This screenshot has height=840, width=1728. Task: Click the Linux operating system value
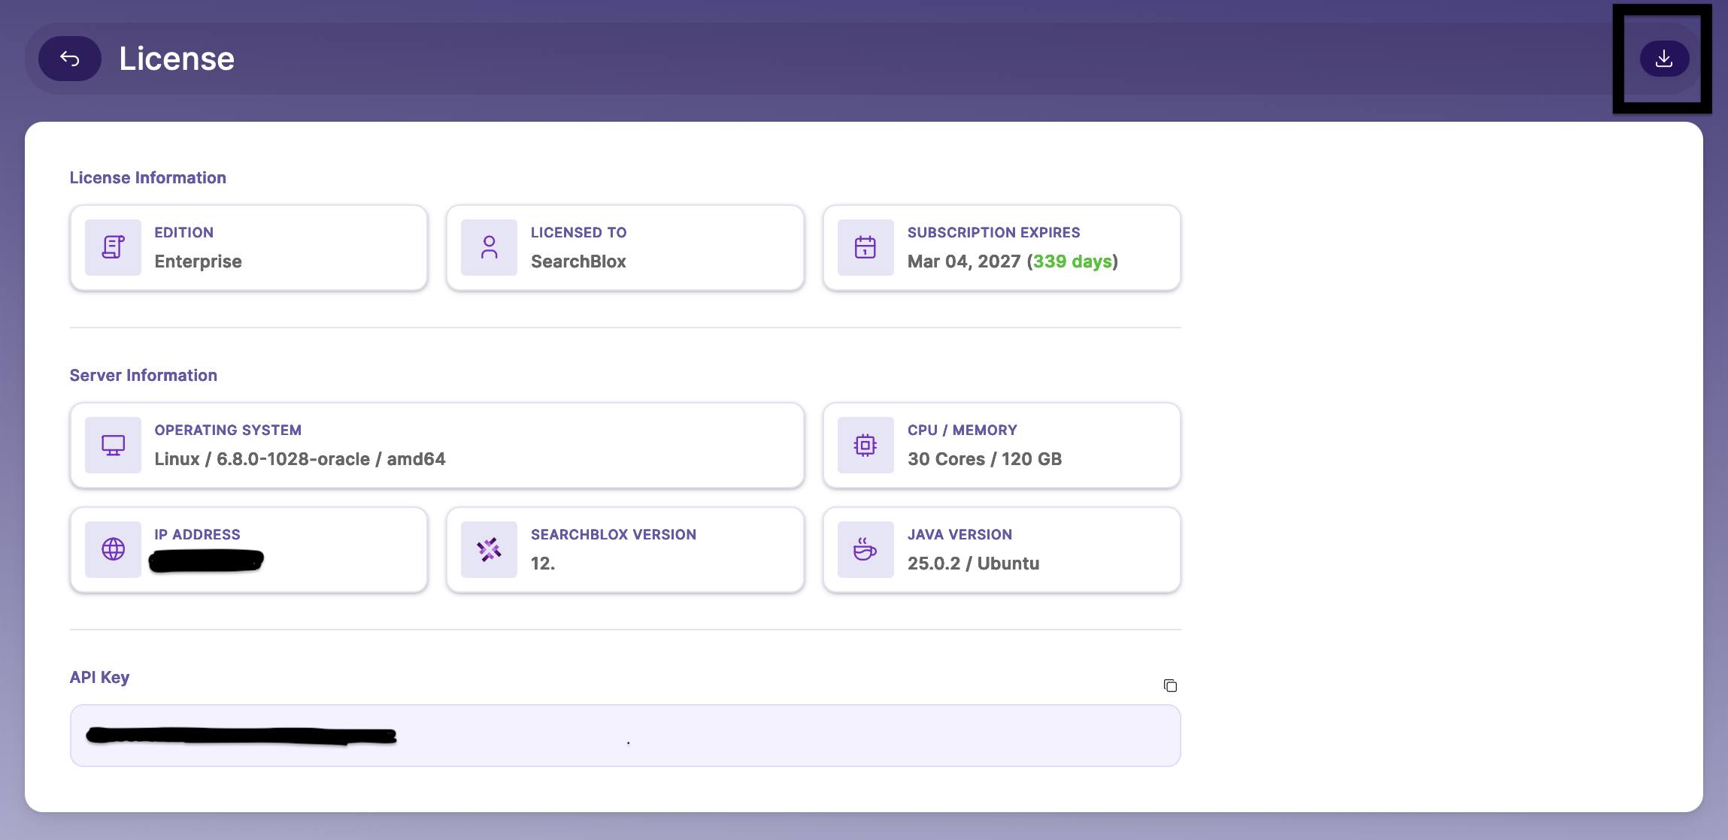point(299,459)
